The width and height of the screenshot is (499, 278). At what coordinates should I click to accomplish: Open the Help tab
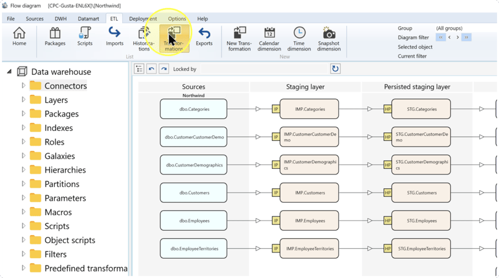pyautogui.click(x=202, y=19)
